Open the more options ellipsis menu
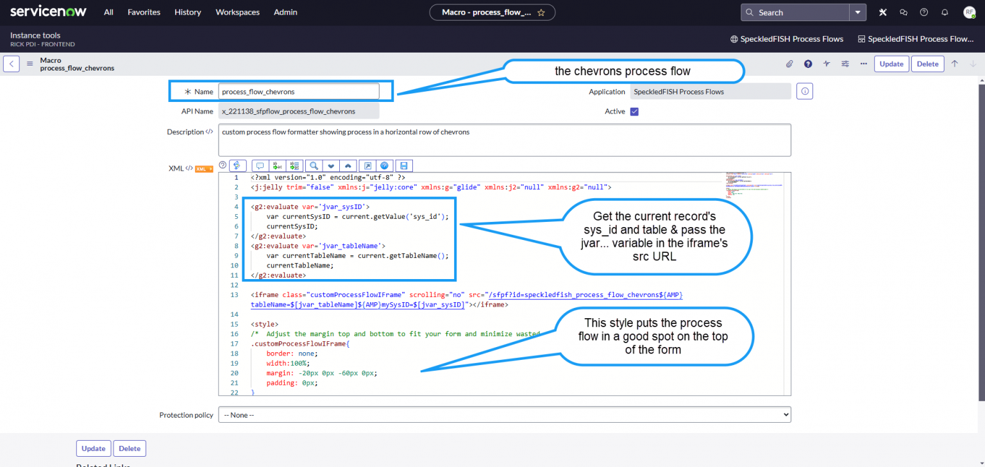This screenshot has height=467, width=985. pyautogui.click(x=863, y=64)
